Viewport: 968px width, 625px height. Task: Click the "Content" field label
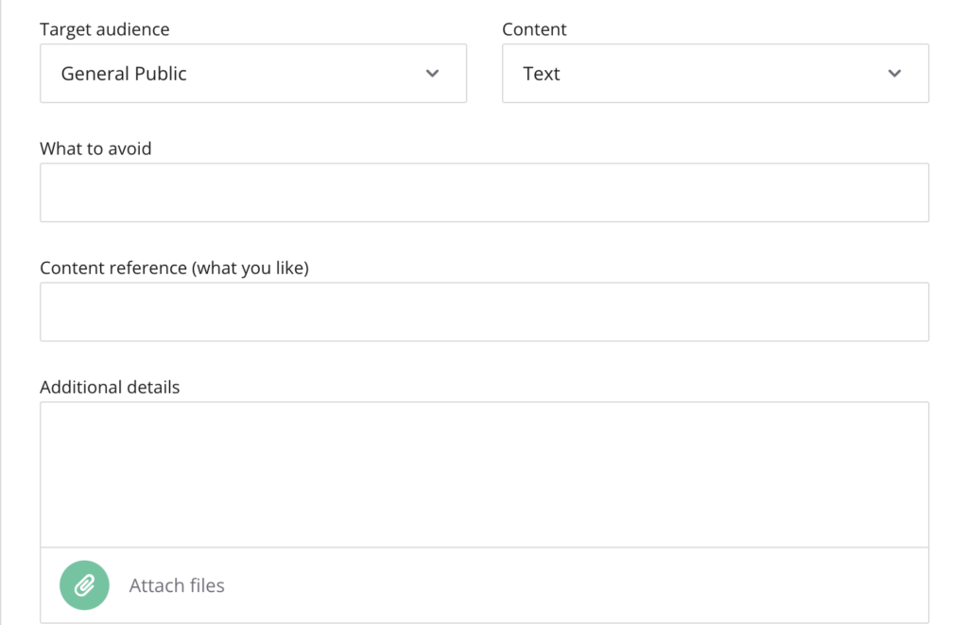[534, 29]
